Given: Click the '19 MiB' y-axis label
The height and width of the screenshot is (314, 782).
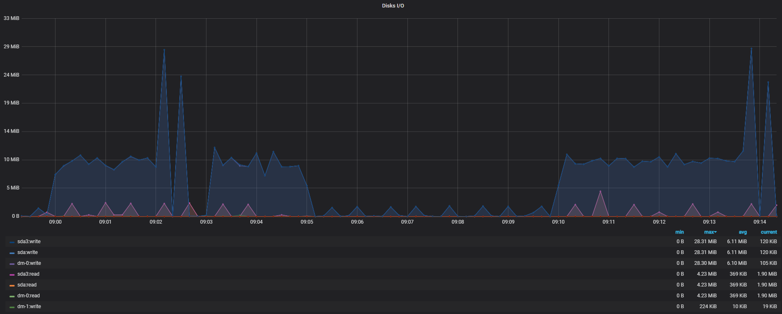Looking at the screenshot, I should 11,103.
